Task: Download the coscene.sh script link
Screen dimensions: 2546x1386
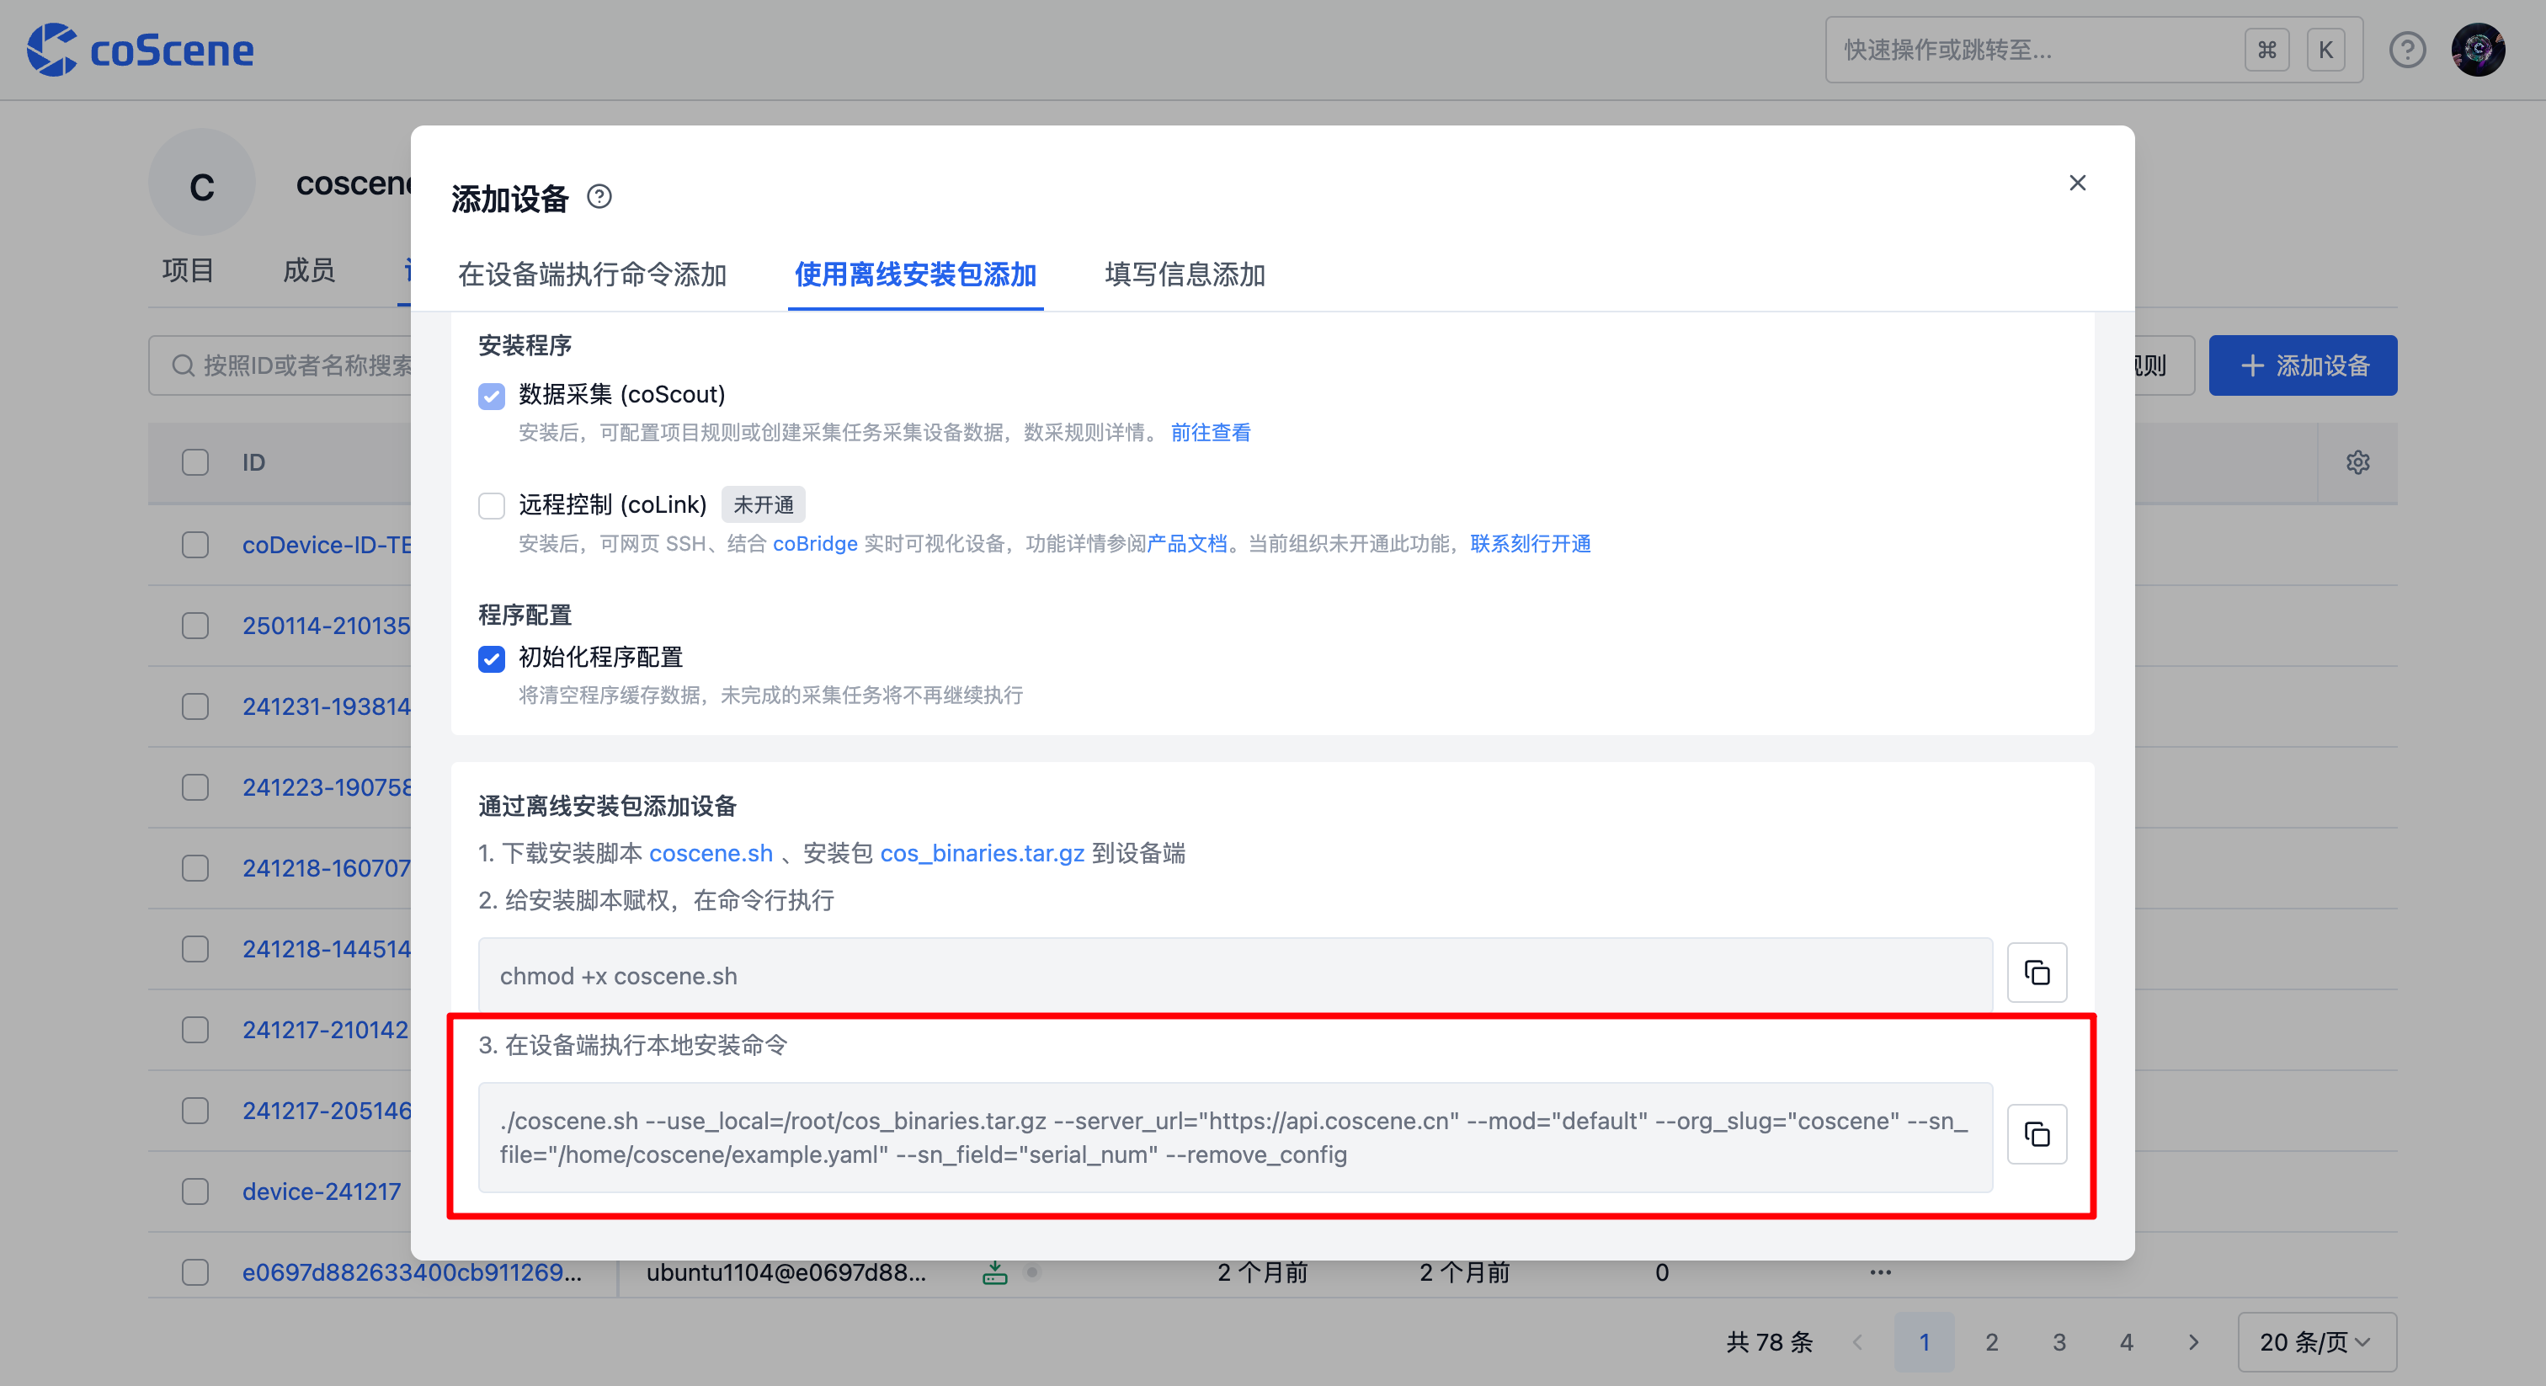Action: pos(711,853)
